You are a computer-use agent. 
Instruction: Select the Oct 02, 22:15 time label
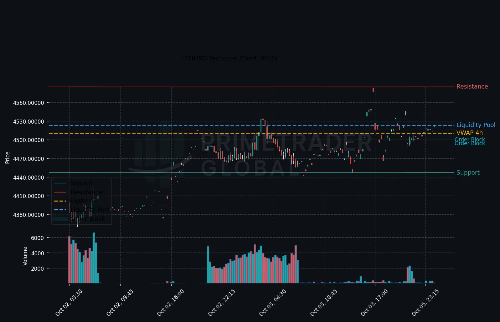[x=222, y=302]
